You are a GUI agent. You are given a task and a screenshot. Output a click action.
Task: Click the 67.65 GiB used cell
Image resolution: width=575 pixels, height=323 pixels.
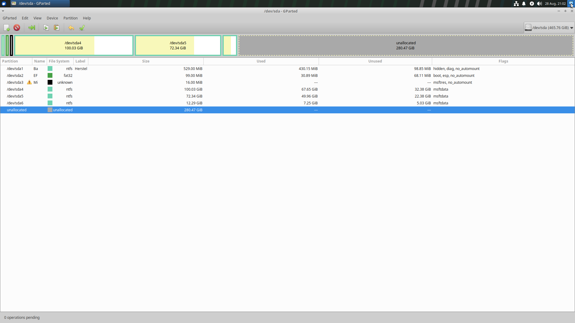click(309, 89)
